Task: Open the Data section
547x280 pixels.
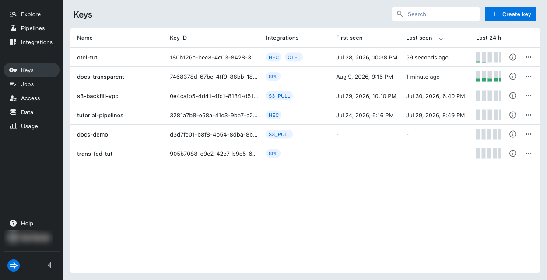Action: [x=31, y=112]
